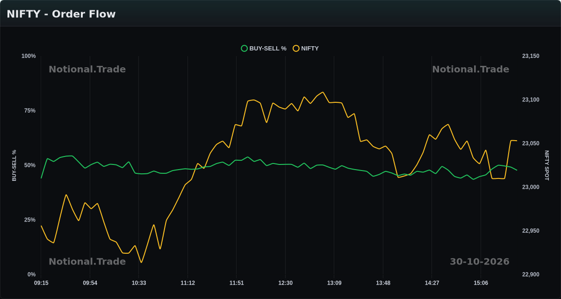Click the 23,150 right axis label
561x299 pixels.
click(x=531, y=56)
